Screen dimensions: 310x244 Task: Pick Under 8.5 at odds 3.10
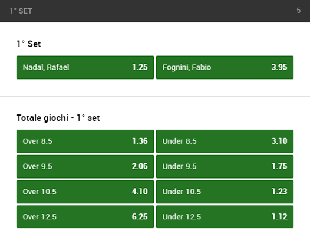[225, 141]
